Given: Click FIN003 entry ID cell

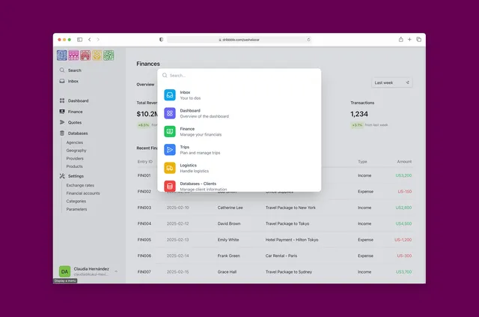Looking at the screenshot, I should (x=144, y=208).
